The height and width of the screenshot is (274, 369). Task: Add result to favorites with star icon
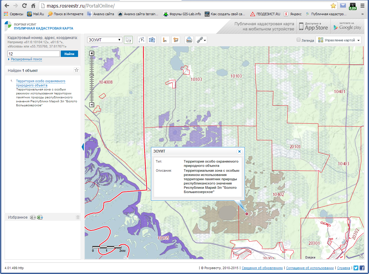[x=77, y=70]
